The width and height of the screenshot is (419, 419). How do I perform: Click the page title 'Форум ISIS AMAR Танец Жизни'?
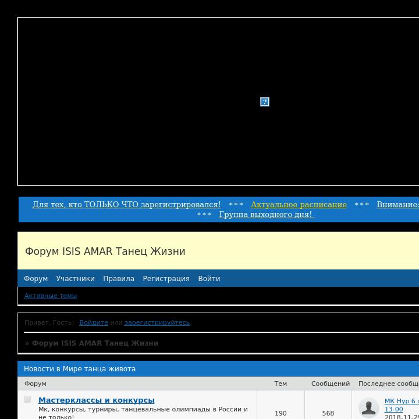click(105, 251)
